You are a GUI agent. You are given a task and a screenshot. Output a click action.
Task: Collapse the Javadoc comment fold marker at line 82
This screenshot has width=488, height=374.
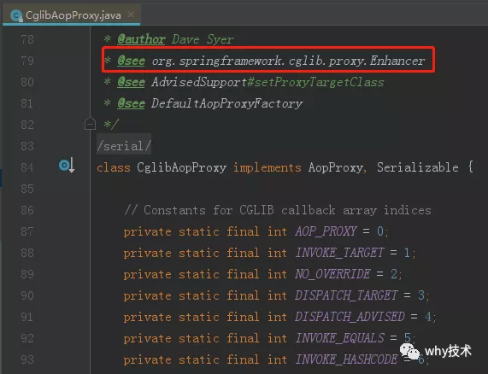[x=90, y=124]
